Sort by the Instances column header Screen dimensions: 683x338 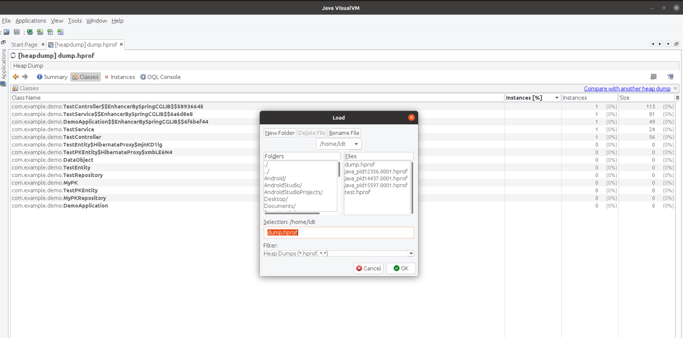coord(589,98)
